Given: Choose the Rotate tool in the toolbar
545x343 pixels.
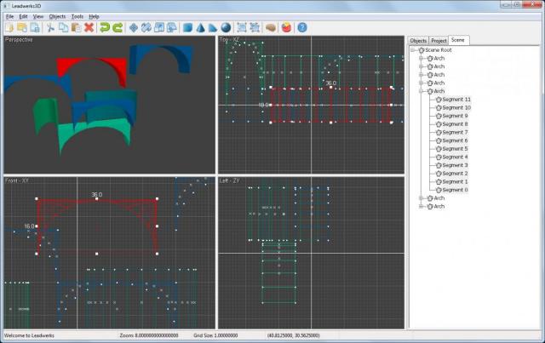Looking at the screenshot, I should click(146, 27).
